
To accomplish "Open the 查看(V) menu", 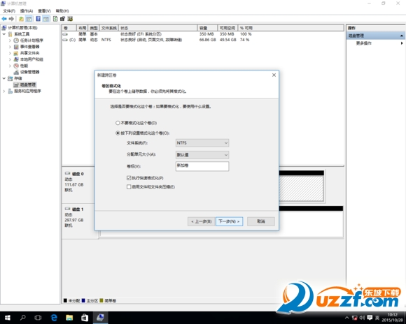I will pos(44,11).
